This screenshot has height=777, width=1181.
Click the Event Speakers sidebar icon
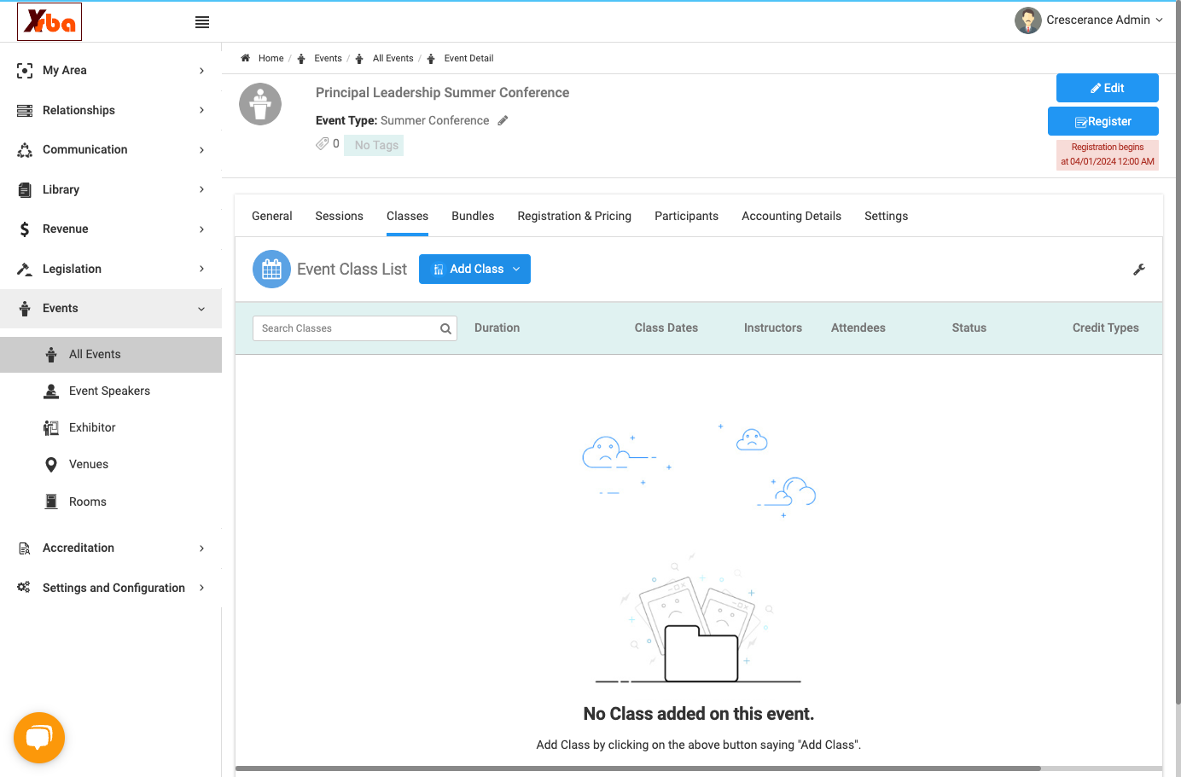click(51, 391)
